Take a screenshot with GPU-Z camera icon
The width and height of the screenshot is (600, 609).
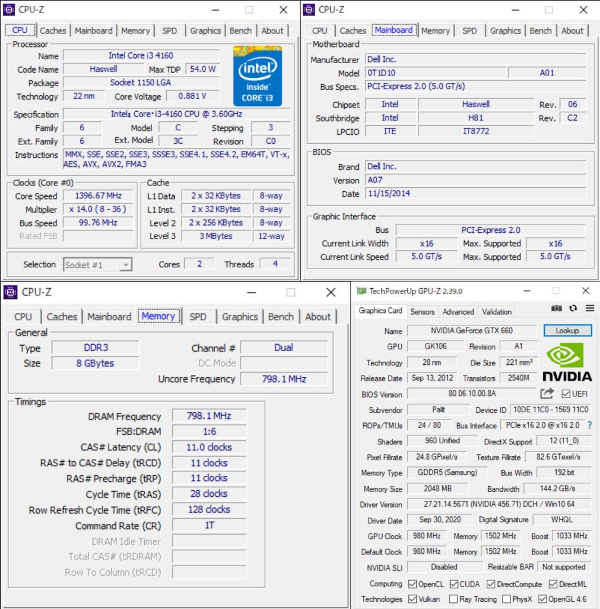click(x=556, y=308)
